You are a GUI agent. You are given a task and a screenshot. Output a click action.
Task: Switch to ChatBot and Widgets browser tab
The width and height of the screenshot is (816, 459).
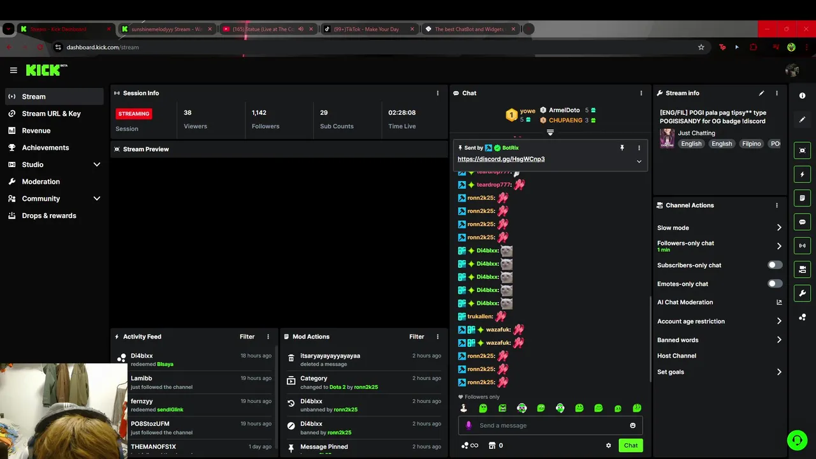coord(470,29)
